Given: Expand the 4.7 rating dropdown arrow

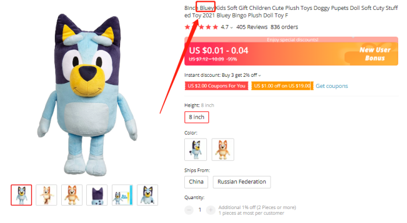Looking at the screenshot, I should tap(231, 27).
